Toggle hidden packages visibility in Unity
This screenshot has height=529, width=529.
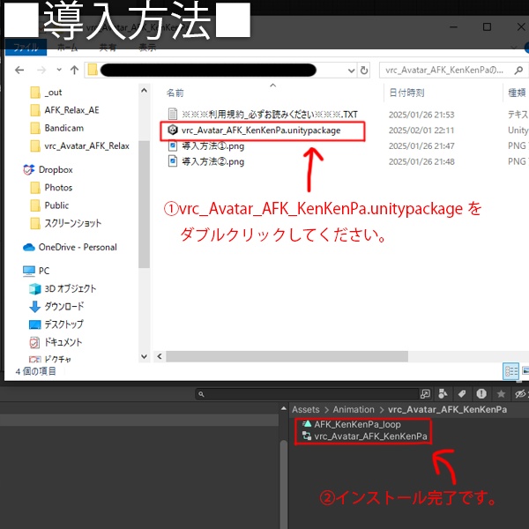pos(520,394)
